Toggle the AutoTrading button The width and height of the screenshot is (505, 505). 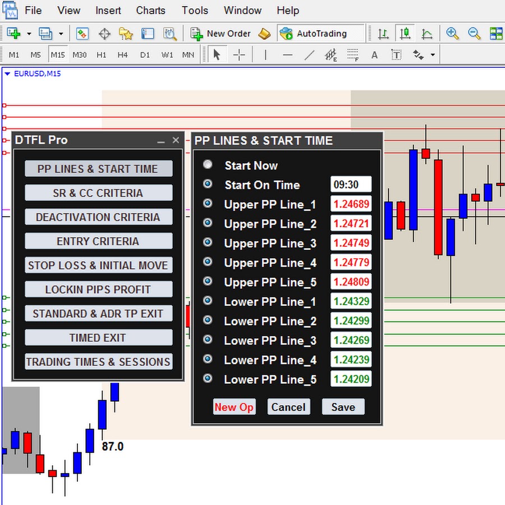tap(321, 34)
